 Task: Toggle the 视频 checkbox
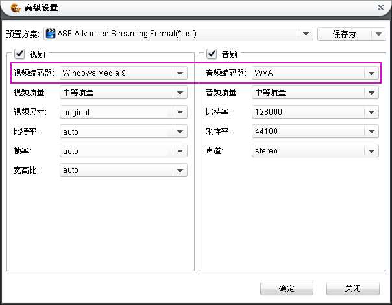[x=19, y=54]
